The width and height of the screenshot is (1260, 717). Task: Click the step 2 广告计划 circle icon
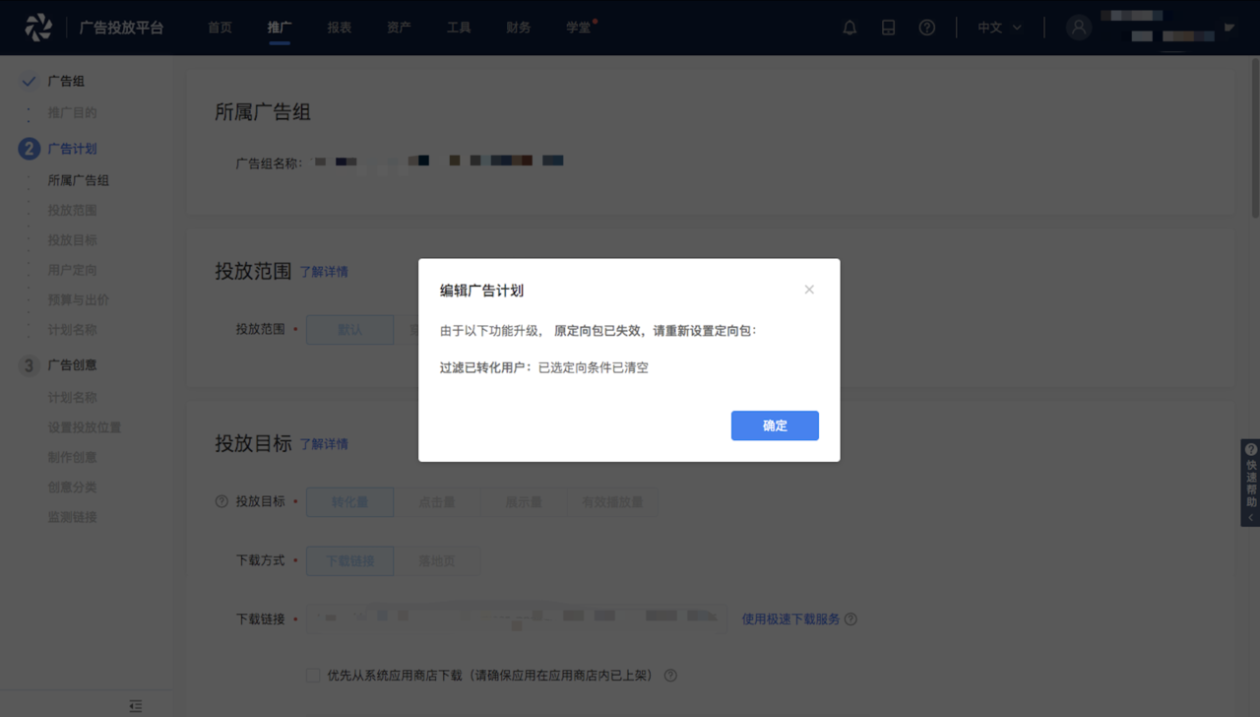tap(29, 149)
